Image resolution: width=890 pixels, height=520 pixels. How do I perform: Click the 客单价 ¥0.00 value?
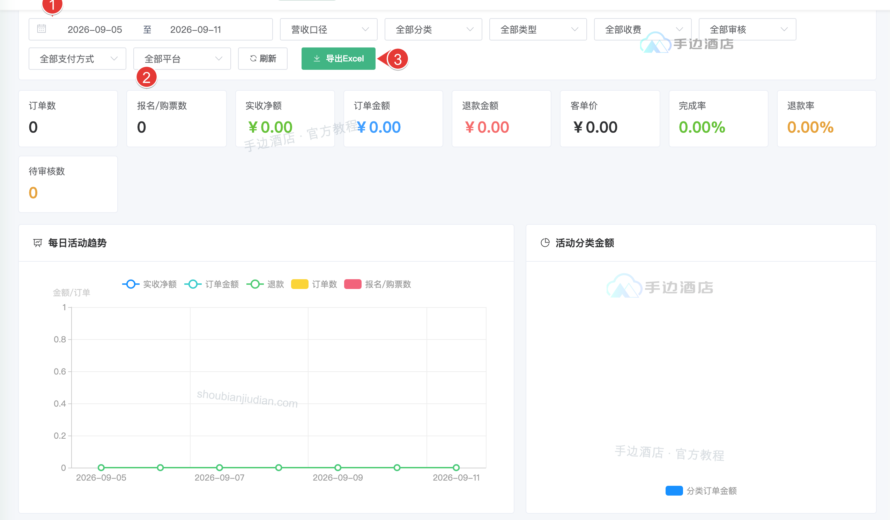coord(595,127)
